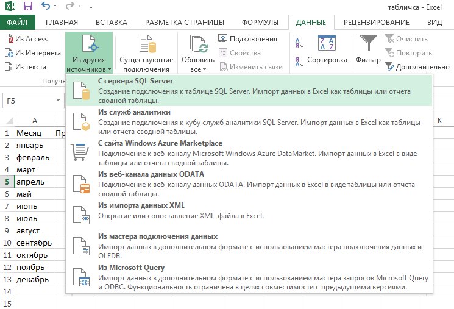This screenshot has height=309, width=454.
Task: Expand the Name Box dropdown arrow
Action: pyautogui.click(x=59, y=100)
